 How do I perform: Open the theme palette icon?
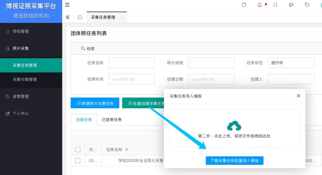click(291, 5)
